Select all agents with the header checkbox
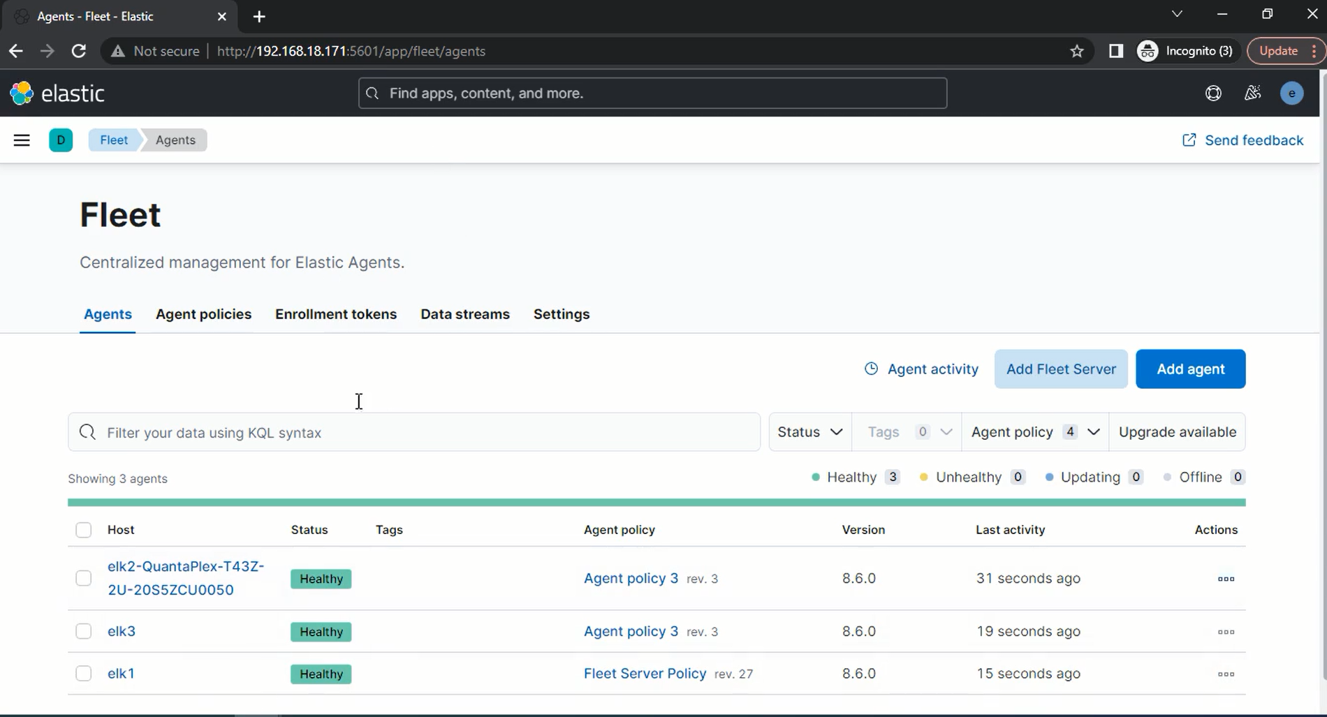 coord(83,530)
